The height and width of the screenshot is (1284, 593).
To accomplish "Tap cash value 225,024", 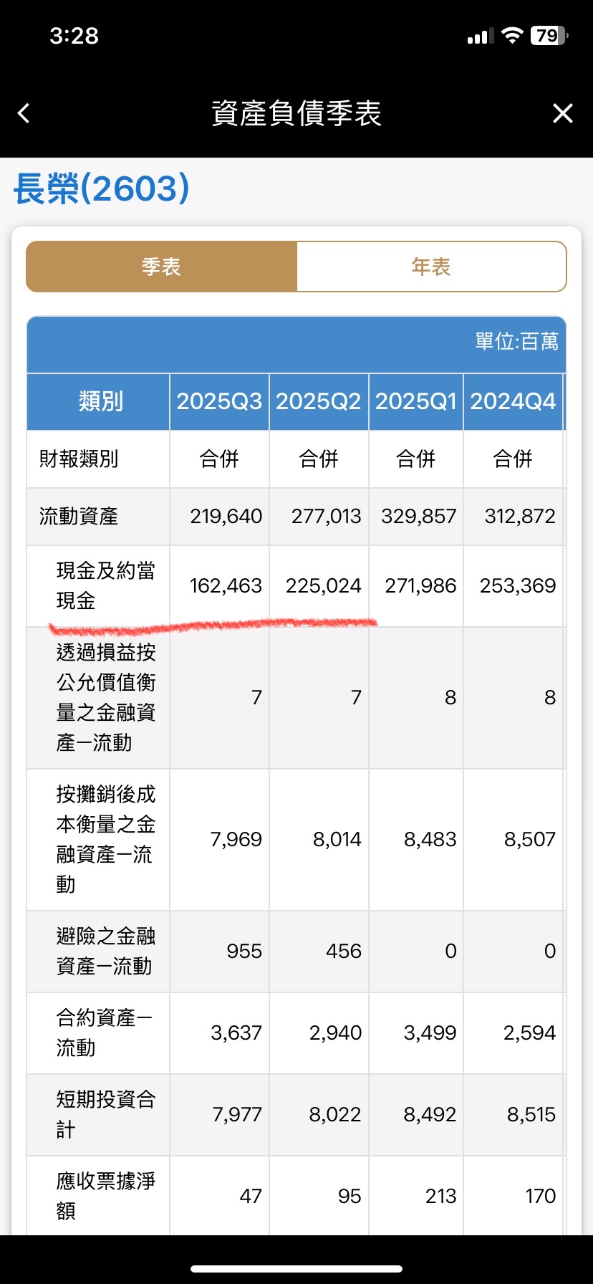I will point(324,585).
